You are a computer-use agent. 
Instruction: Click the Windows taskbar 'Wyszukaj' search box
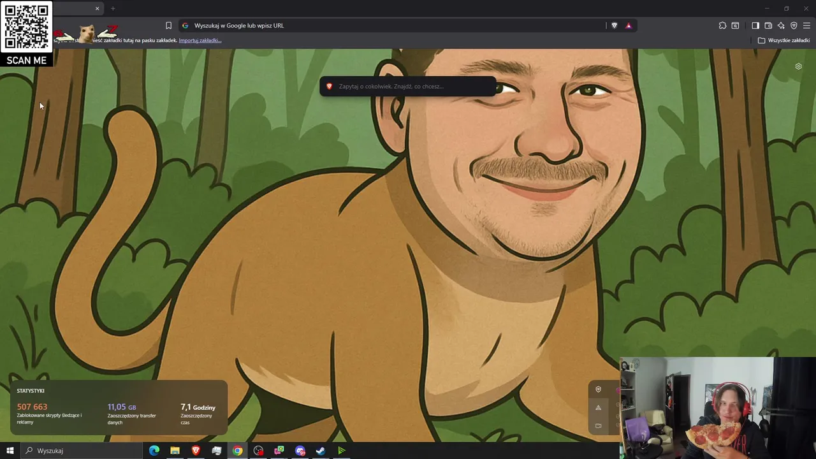[81, 451]
